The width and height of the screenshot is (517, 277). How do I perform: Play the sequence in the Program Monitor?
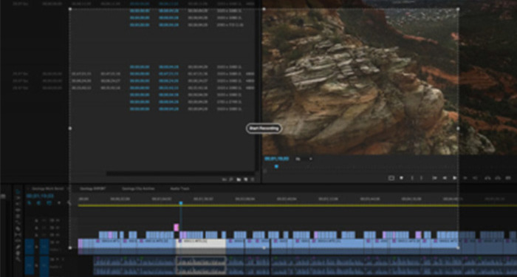[x=455, y=178]
